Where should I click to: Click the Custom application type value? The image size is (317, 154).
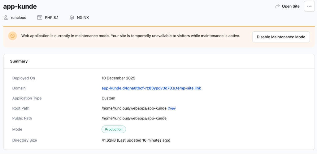(x=108, y=98)
